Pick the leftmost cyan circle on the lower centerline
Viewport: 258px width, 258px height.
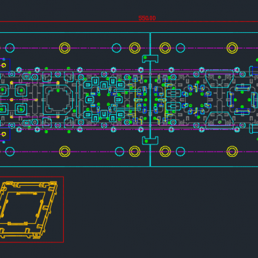pyautogui.click(x=10, y=152)
